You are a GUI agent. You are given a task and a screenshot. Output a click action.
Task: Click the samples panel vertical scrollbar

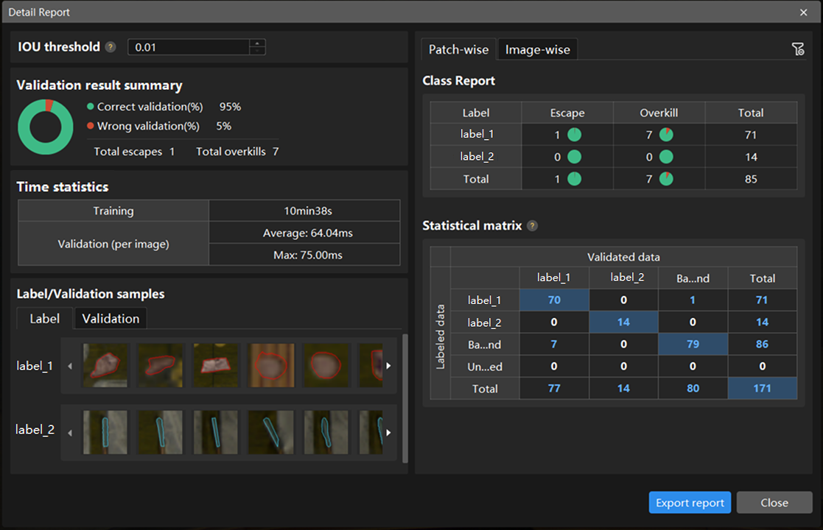coord(405,398)
